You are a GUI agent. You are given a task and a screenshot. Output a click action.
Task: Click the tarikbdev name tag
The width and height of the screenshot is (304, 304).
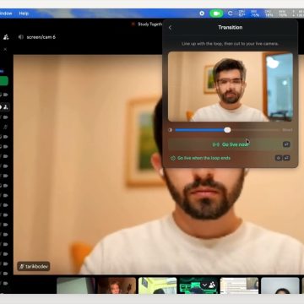(x=34, y=266)
